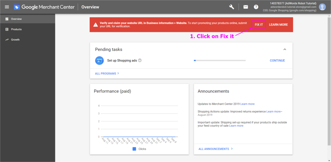Collapse the Pending tasks panel

click(x=285, y=49)
